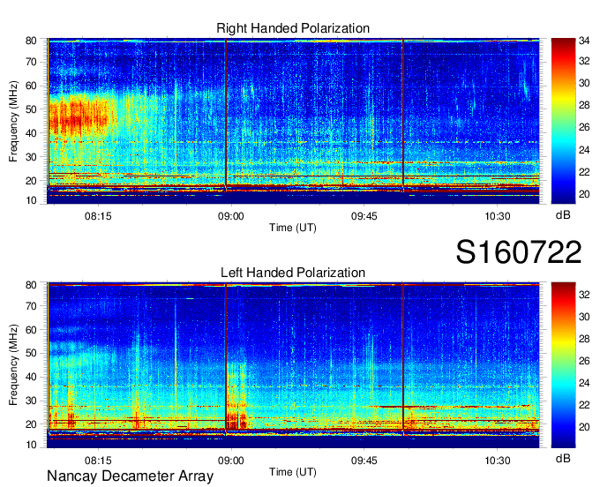
Task: Click the Left Handed Polarization spectrogram image
Action: pyautogui.click(x=293, y=365)
